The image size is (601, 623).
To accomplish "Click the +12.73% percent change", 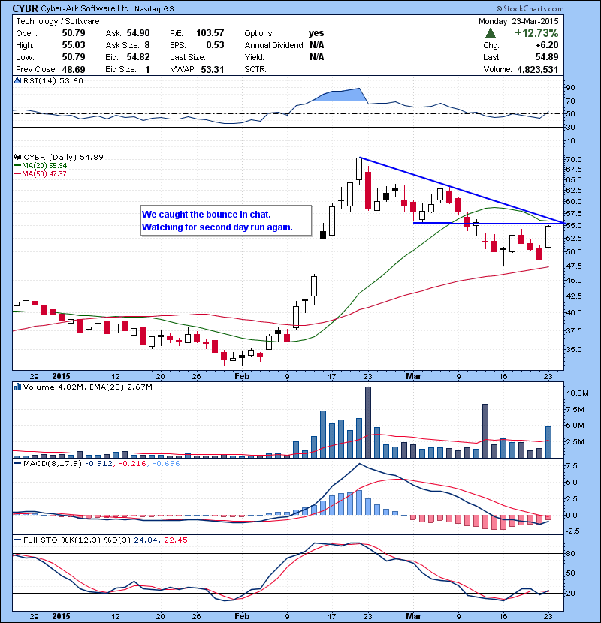I will pos(536,32).
